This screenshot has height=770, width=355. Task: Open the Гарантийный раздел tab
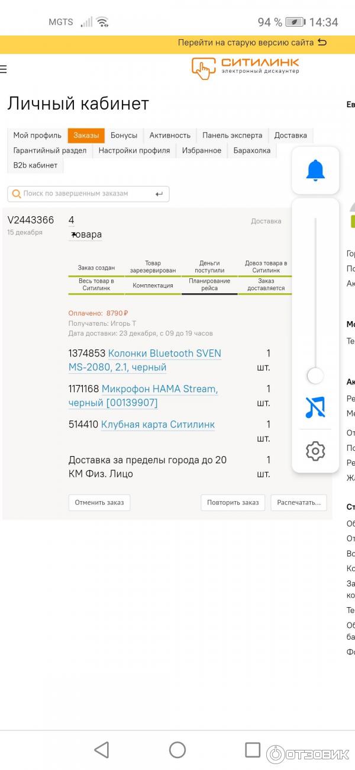(50, 150)
